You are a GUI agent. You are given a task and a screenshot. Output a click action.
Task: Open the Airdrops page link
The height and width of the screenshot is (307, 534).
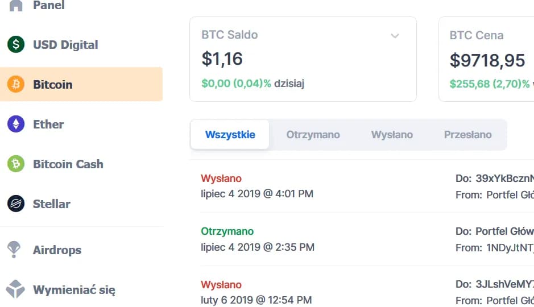57,250
